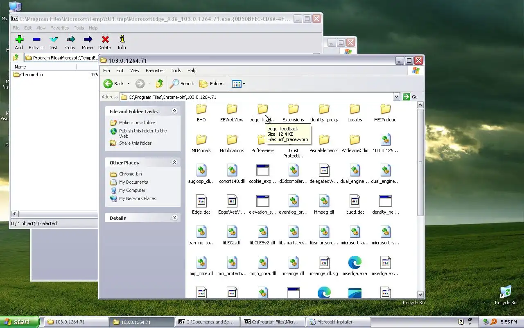Click the 7-Zip up-folder arrow icon
Screen dimensions: 524x328
click(x=16, y=57)
